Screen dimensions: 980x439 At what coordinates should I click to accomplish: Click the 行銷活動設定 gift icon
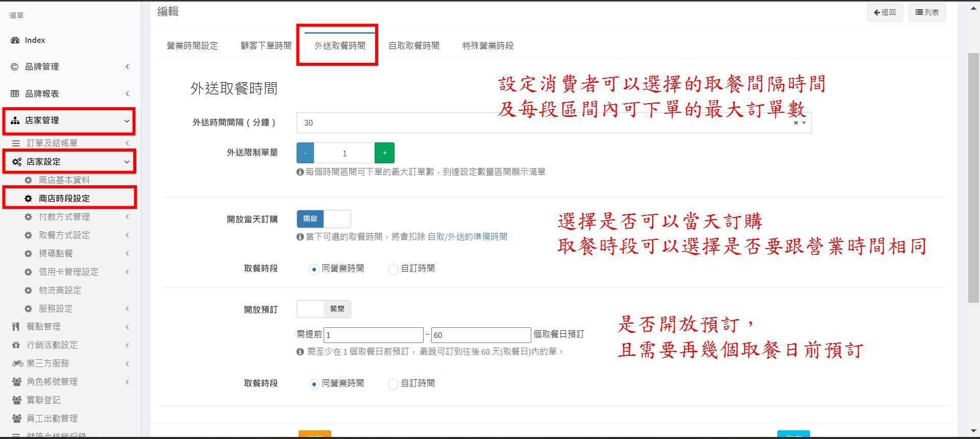coord(16,345)
